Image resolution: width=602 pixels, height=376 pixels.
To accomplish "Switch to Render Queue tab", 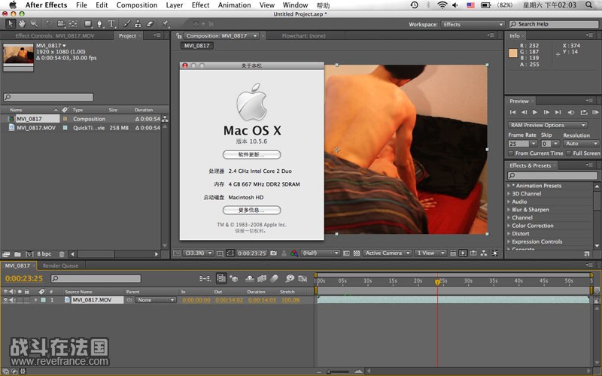I will [x=60, y=265].
